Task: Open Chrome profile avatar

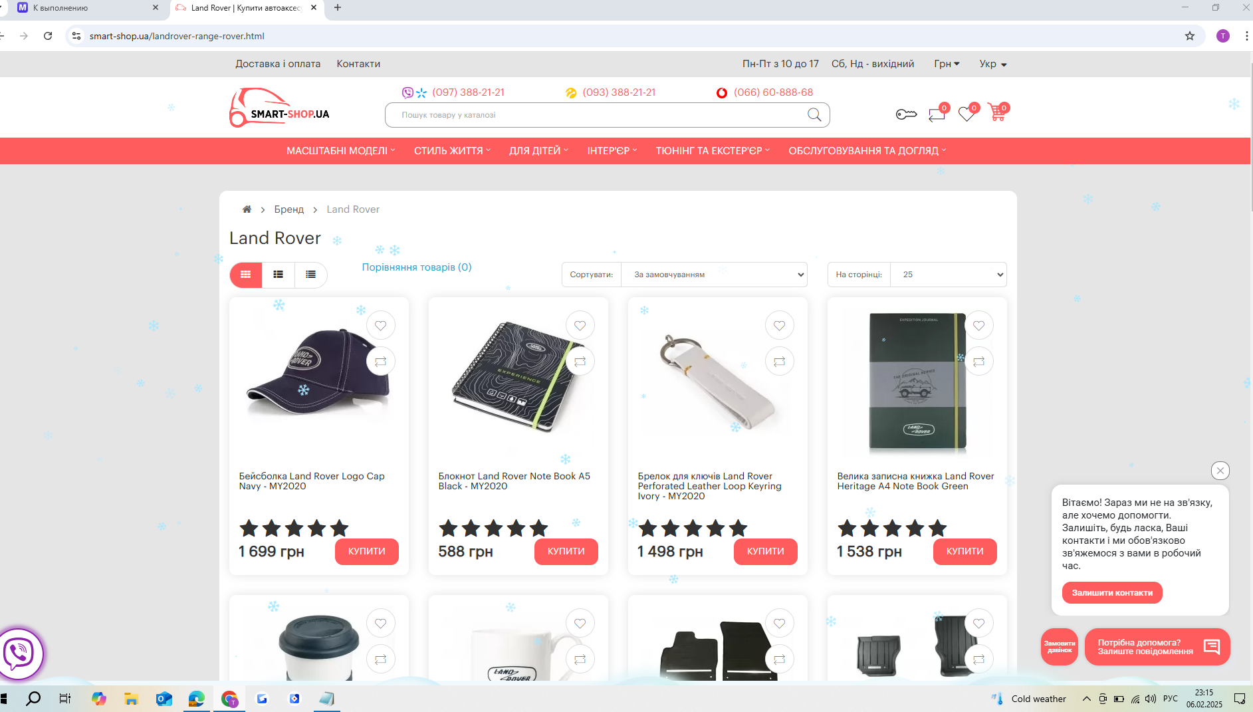Action: [x=1223, y=36]
